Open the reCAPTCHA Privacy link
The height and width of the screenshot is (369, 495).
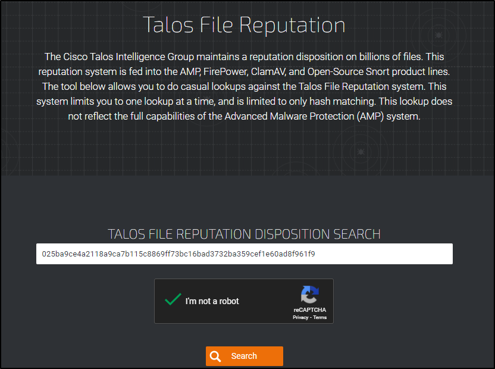point(300,317)
